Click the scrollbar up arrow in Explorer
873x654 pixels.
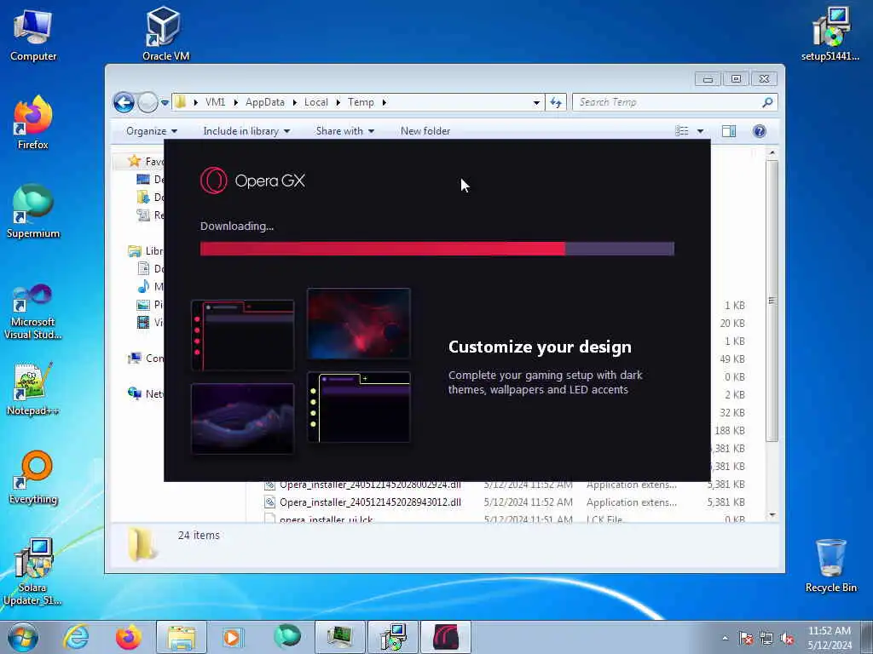pyautogui.click(x=772, y=152)
